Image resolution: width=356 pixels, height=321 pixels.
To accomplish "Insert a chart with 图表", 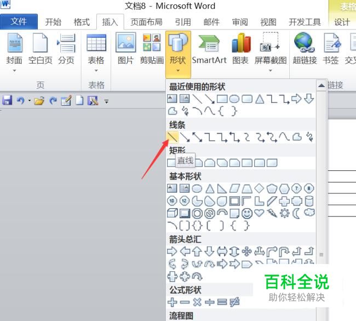I will coord(240,49).
